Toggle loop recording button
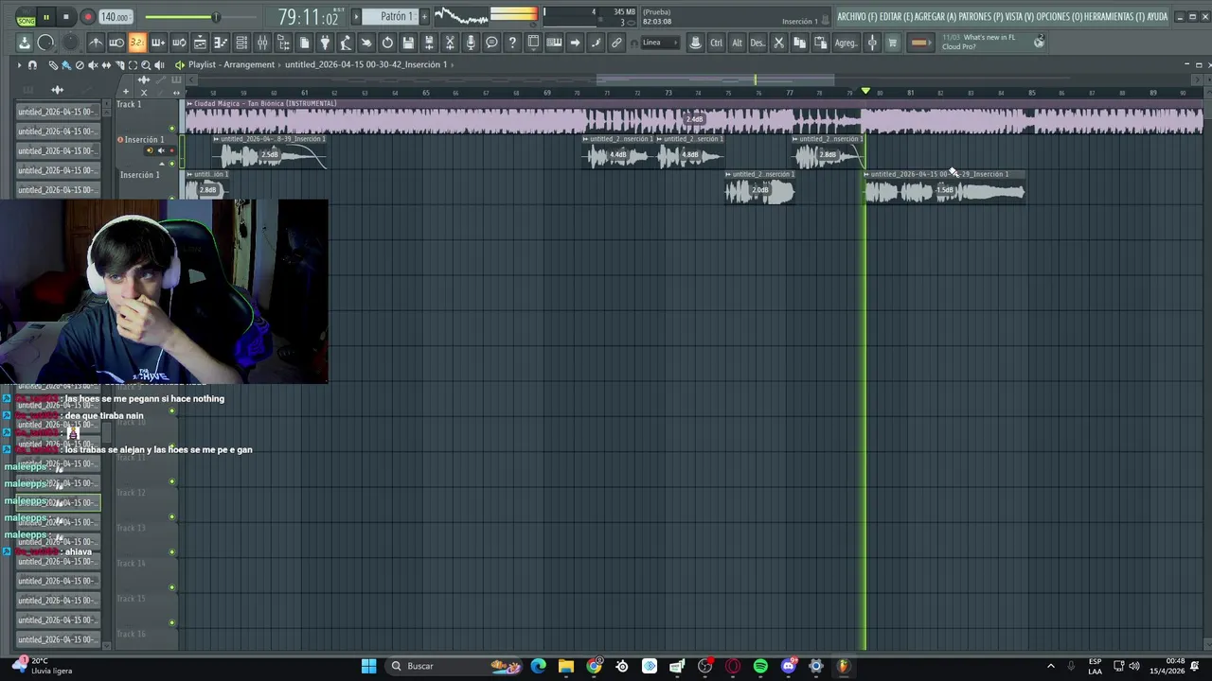1212x681 pixels. (179, 43)
